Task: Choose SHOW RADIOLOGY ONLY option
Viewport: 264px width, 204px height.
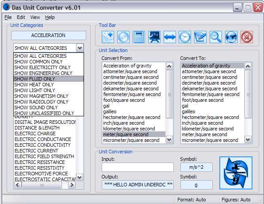Action: pyautogui.click(x=49, y=102)
